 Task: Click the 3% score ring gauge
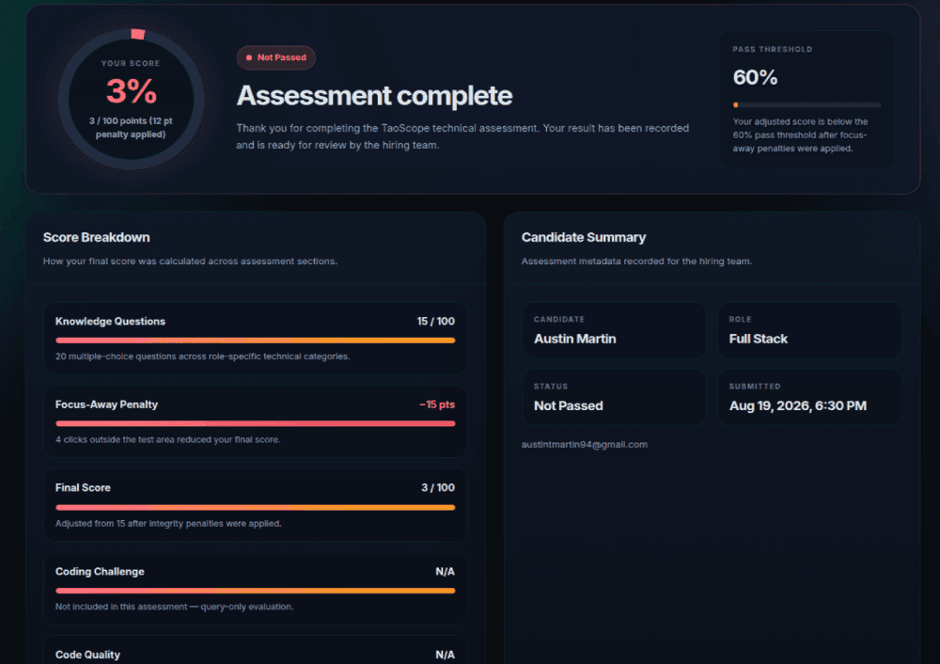coord(132,99)
